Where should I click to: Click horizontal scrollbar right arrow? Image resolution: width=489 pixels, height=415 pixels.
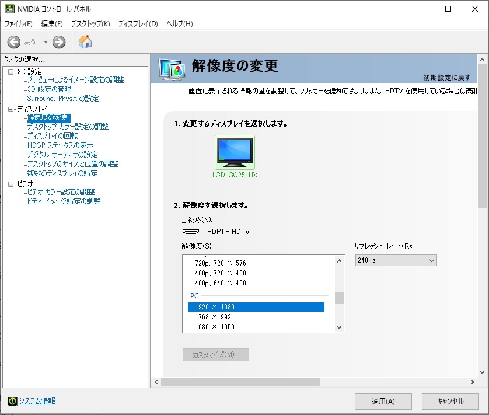pos(473,382)
